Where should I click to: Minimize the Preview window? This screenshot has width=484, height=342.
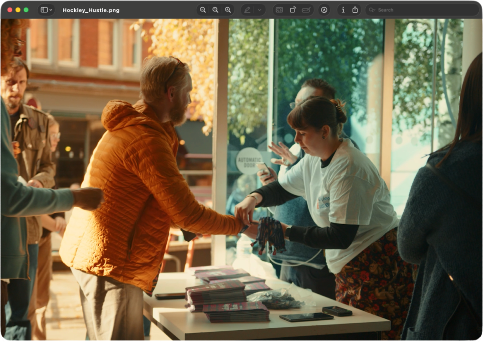18,10
